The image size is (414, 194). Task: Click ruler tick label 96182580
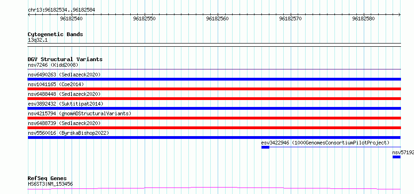click(363, 19)
